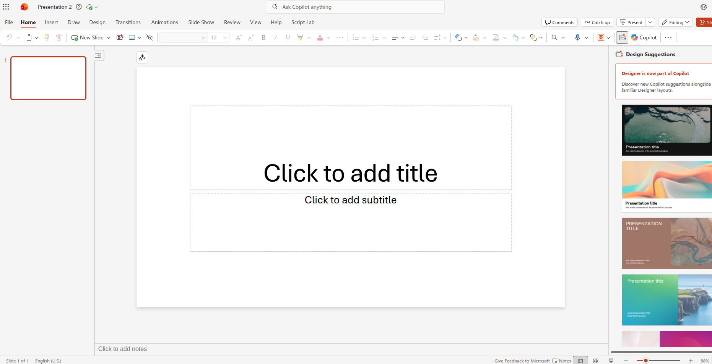Click the zoom slider handle
This screenshot has width=712, height=364.
(x=645, y=361)
